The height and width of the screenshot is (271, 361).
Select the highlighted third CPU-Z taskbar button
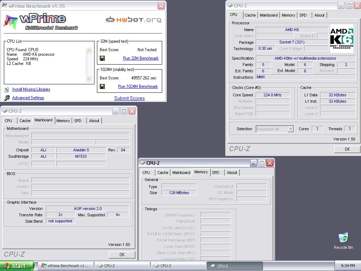[235, 266]
